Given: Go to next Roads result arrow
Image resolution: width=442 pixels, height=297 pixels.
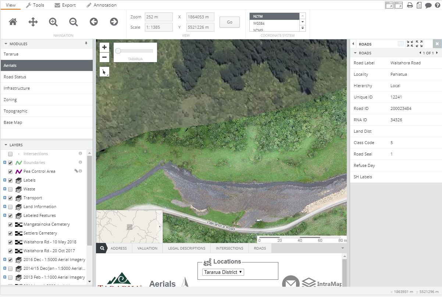Looking at the screenshot, I should [x=437, y=53].
